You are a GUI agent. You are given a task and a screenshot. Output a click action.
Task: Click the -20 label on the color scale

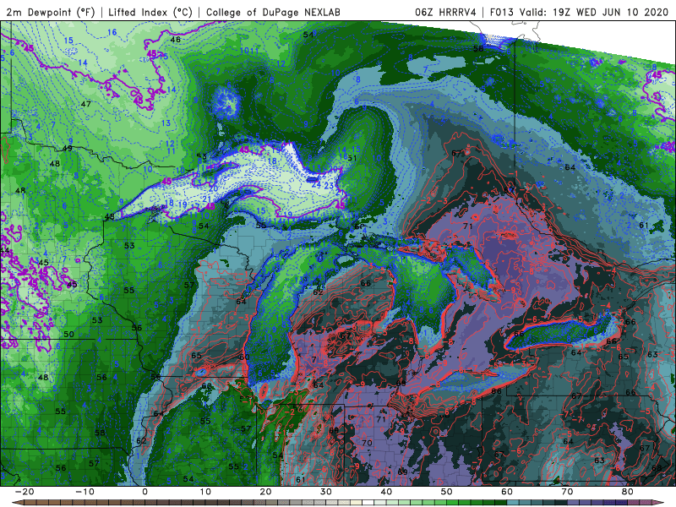coord(25,492)
